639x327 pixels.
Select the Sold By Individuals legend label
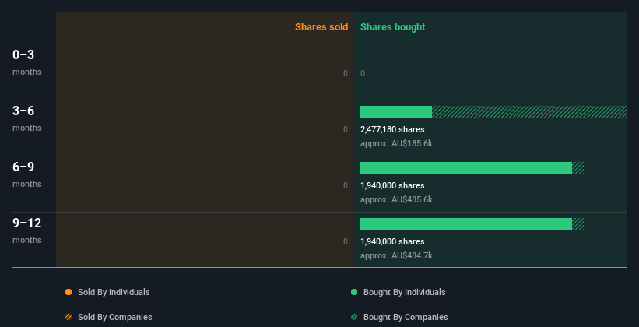click(114, 292)
